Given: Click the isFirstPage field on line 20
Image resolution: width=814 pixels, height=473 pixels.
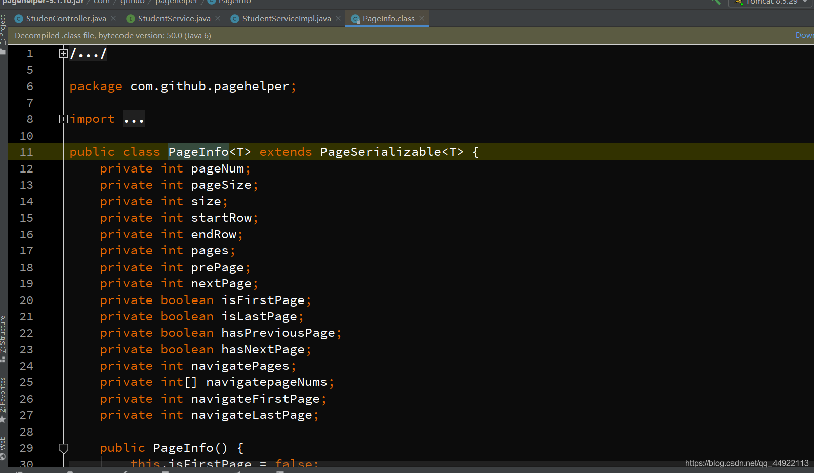Looking at the screenshot, I should click(263, 300).
